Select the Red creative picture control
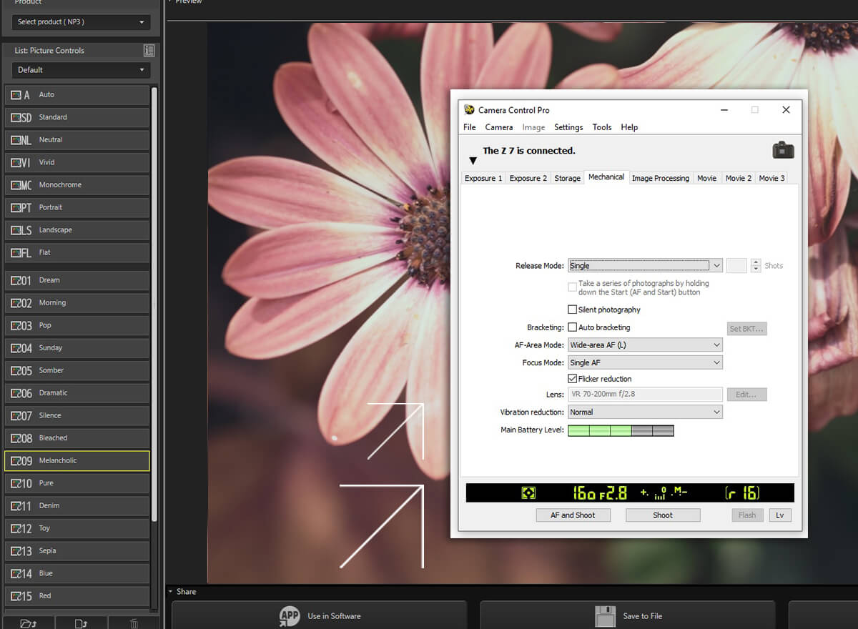Screen dimensions: 858x629 coord(77,595)
